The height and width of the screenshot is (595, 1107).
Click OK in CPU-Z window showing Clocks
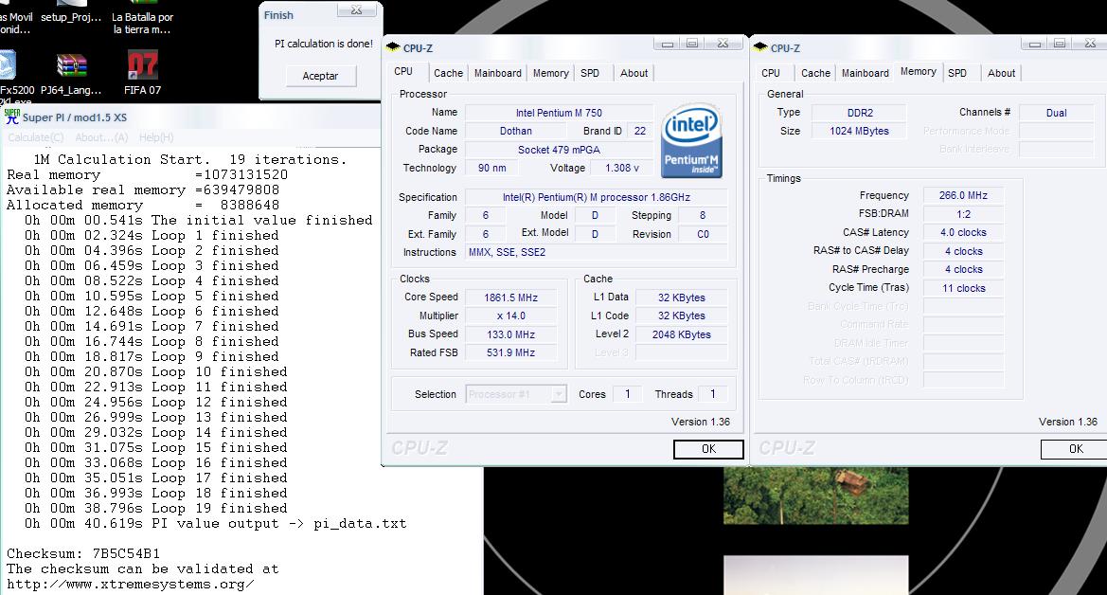708,449
